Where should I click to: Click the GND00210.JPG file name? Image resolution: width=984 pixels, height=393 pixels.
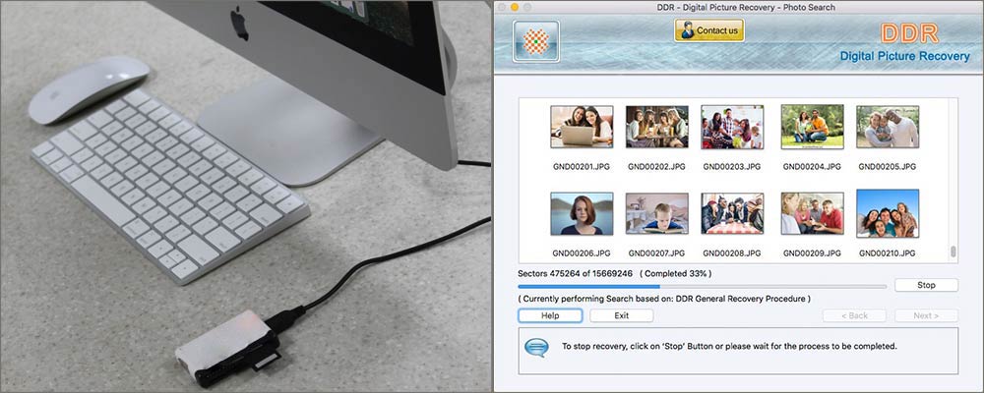[888, 253]
